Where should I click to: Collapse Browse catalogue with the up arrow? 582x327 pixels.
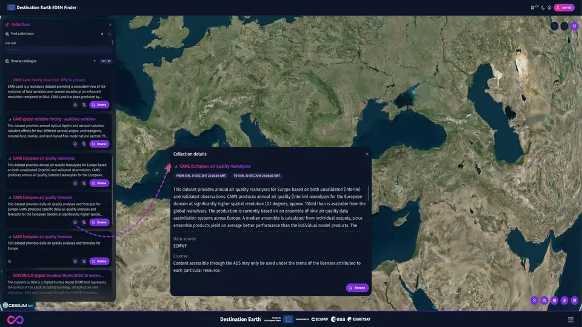pyautogui.click(x=95, y=61)
